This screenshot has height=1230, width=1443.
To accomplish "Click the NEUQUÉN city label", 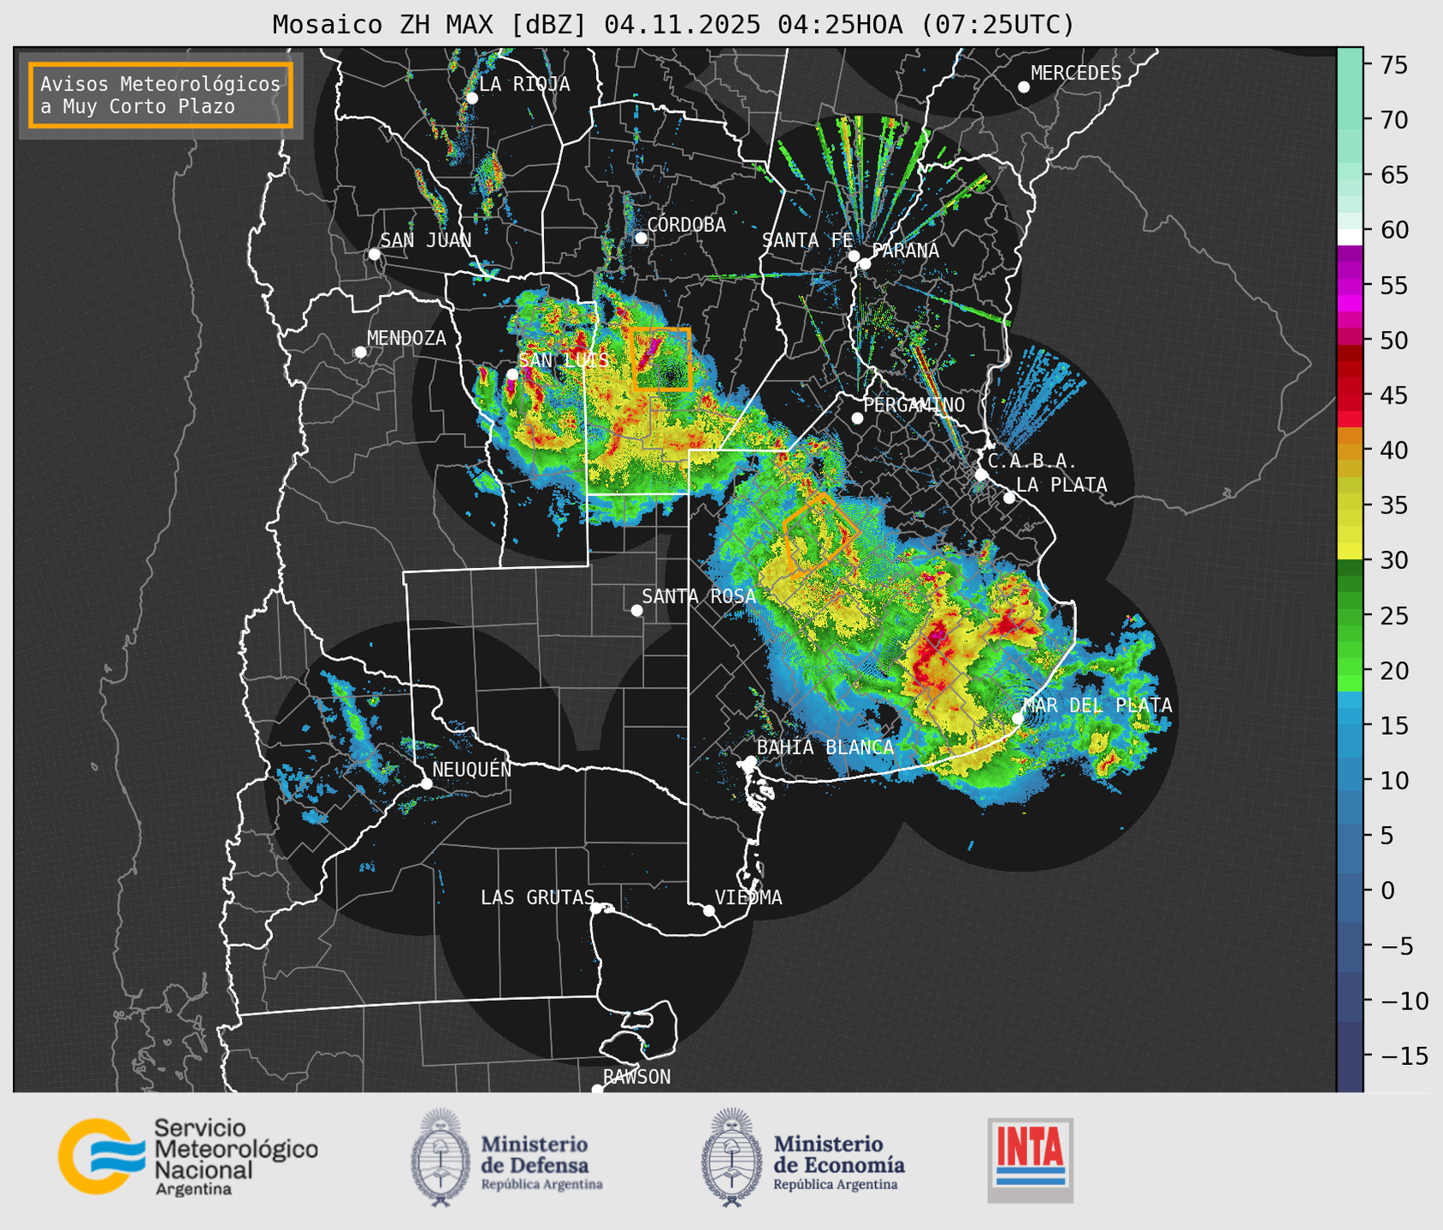I will click(472, 769).
